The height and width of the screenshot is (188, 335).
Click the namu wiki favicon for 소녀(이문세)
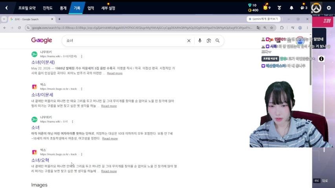coord(35,54)
